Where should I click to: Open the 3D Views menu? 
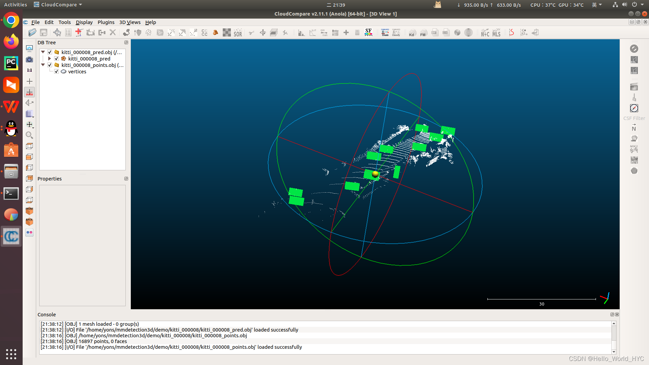(129, 22)
